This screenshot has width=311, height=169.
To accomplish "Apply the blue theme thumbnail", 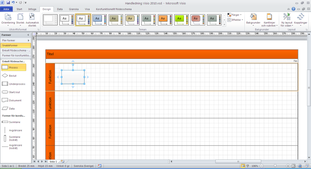I will pos(99,20).
